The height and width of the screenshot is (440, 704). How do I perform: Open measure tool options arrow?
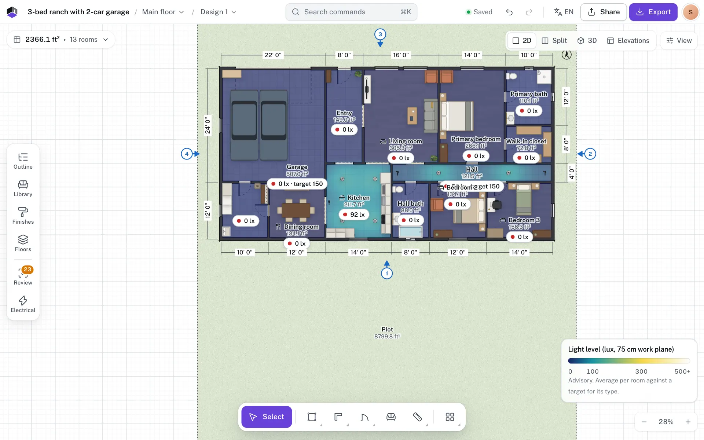coord(427,425)
